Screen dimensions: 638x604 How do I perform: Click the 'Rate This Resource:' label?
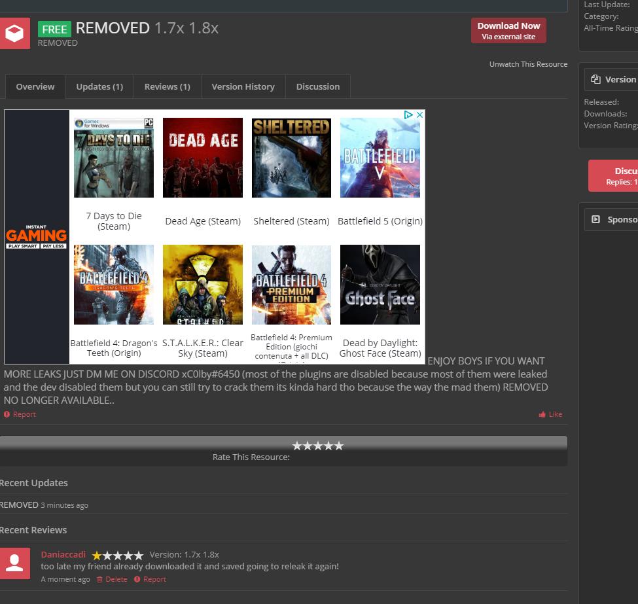tap(251, 457)
